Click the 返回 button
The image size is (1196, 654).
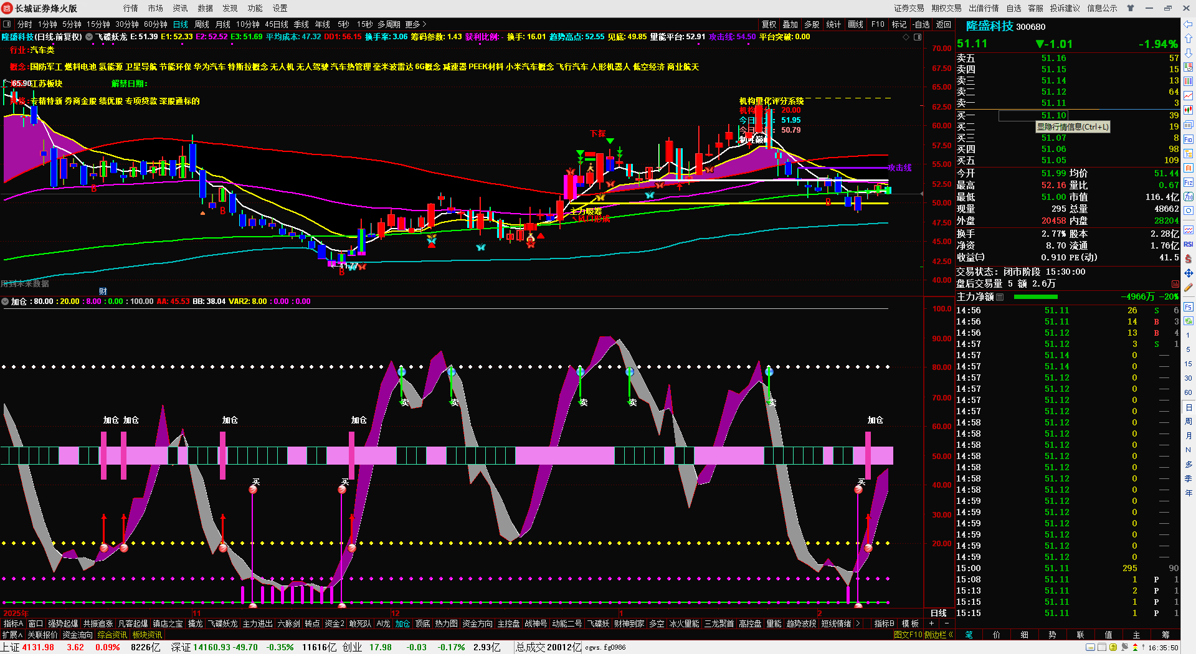[944, 24]
